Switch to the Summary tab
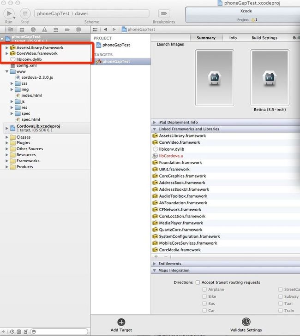The width and height of the screenshot is (300, 336). point(206,38)
